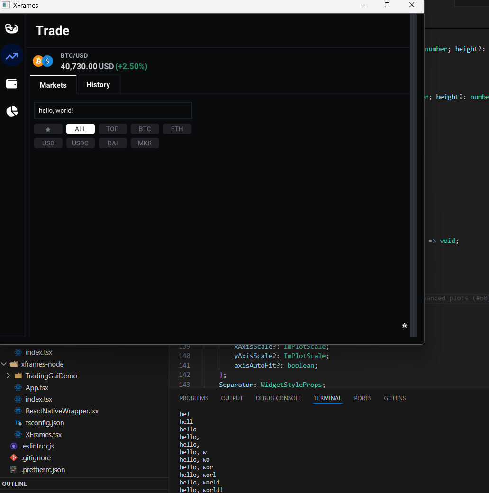Click last terminal line hello, world!

[201, 490]
